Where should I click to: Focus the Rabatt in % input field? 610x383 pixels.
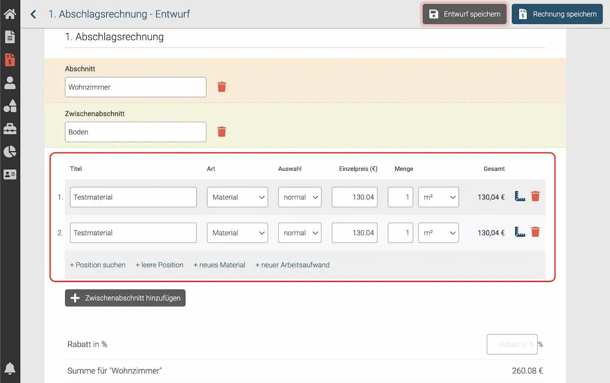[x=512, y=344]
